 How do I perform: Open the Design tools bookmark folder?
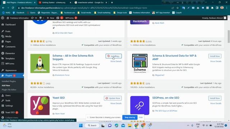[120, 13]
